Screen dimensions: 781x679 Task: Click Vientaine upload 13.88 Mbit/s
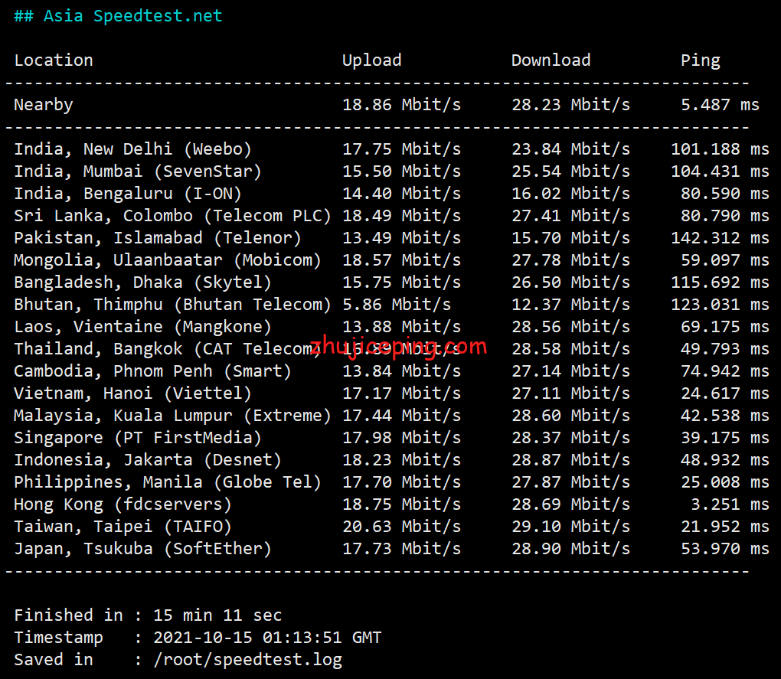click(x=401, y=327)
